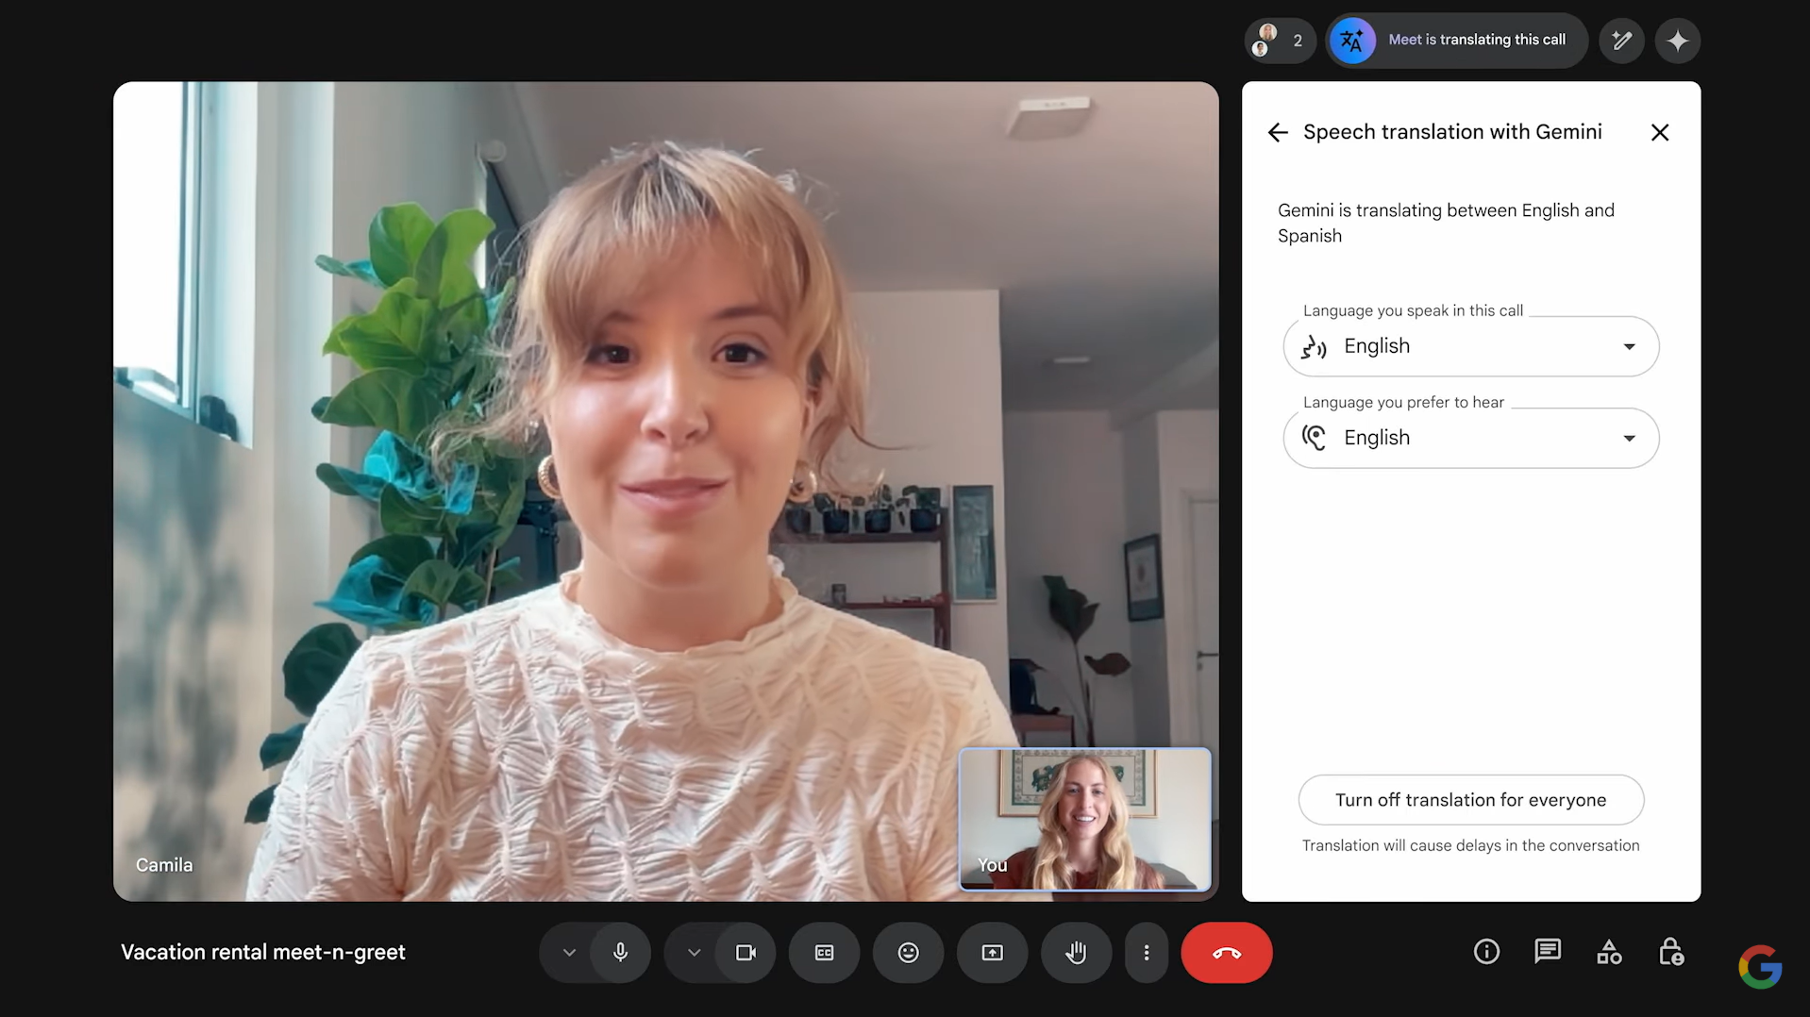This screenshot has width=1810, height=1017.
Task: Click the 'Camila' name label on the video
Action: [164, 865]
